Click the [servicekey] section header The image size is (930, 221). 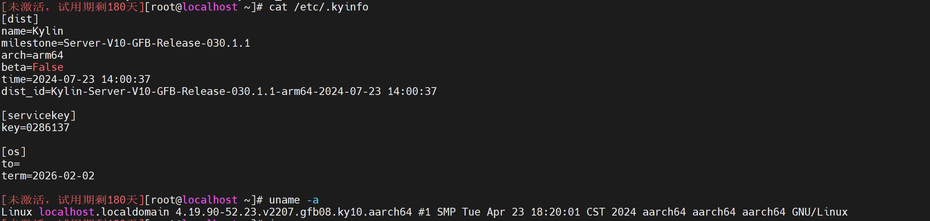39,116
